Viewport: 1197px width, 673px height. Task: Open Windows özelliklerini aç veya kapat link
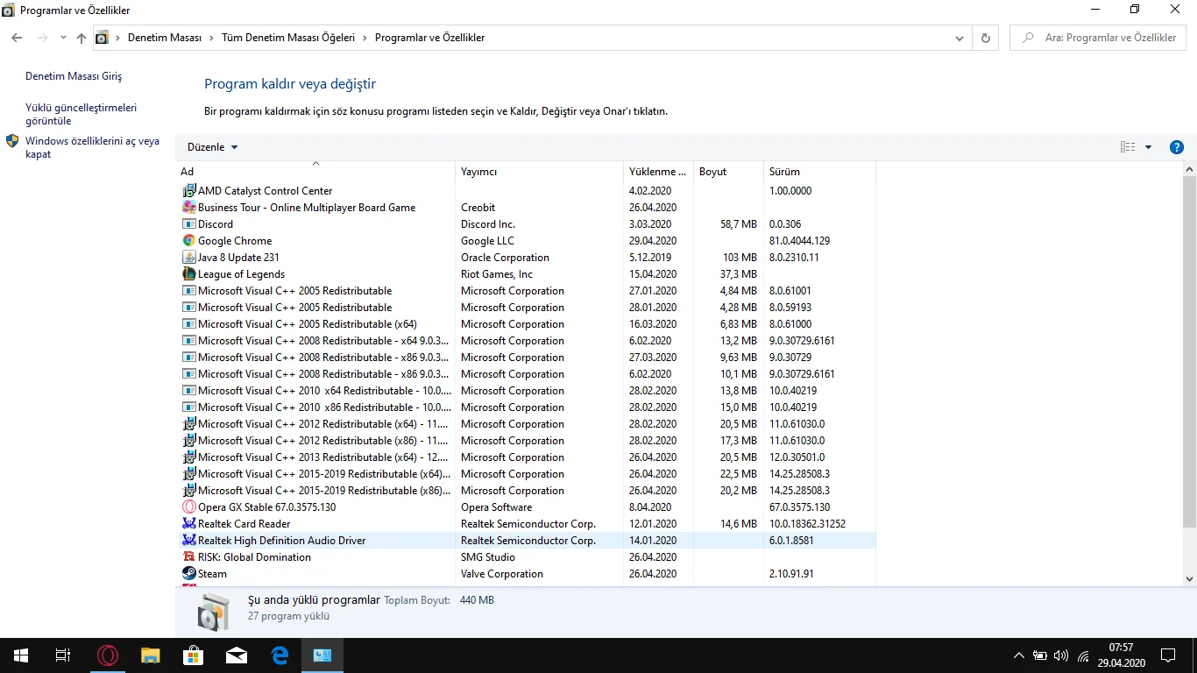pyautogui.click(x=93, y=148)
